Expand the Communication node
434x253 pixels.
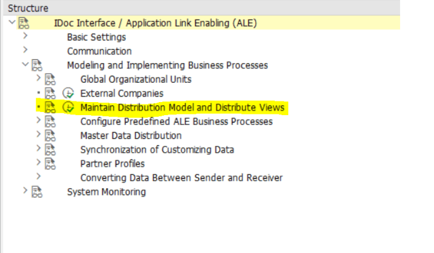point(25,51)
